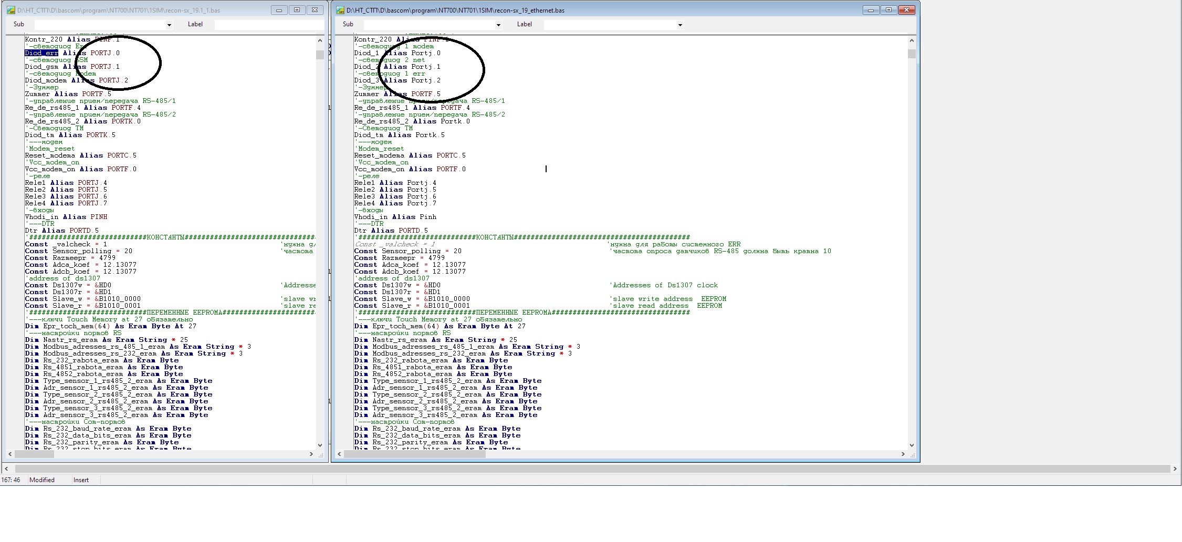Click Re_de_rs485_1 Alias line in right window

(412, 108)
